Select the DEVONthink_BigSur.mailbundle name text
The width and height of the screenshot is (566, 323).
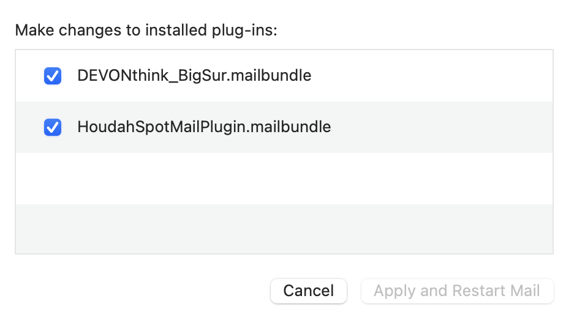[x=194, y=76]
